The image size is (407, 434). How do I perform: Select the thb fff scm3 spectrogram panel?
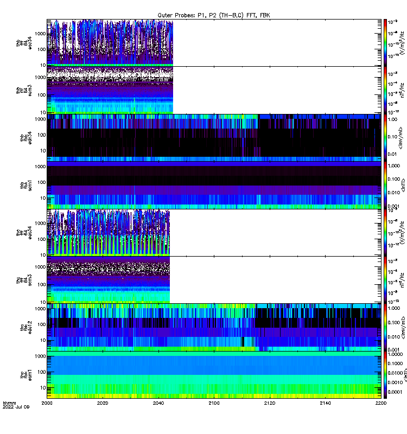coord(214,90)
